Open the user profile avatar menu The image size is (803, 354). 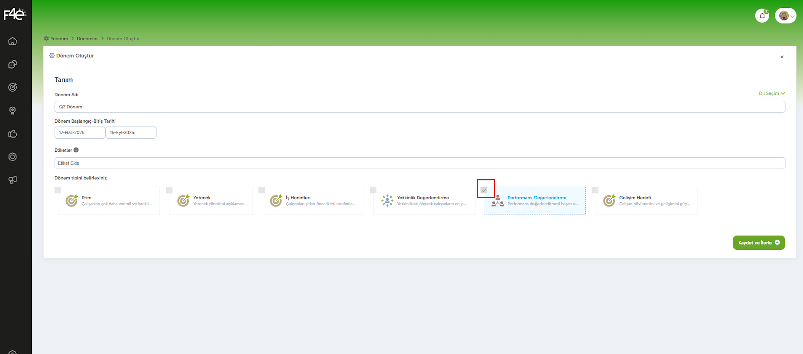tap(785, 16)
